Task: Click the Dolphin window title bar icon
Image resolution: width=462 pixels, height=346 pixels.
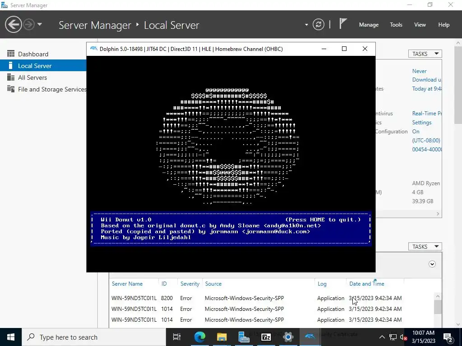Action: pos(94,49)
